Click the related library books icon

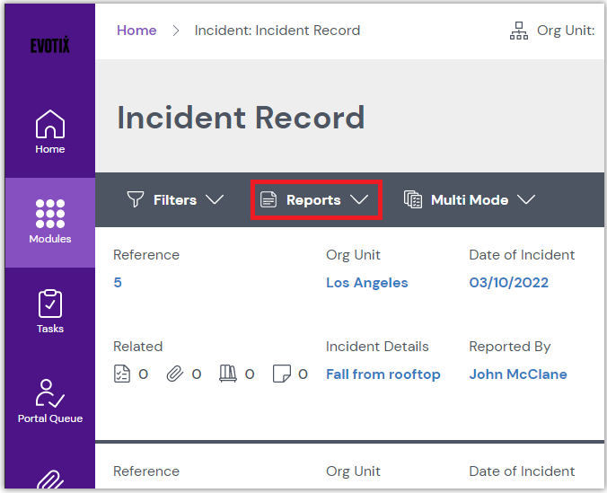pyautogui.click(x=228, y=374)
